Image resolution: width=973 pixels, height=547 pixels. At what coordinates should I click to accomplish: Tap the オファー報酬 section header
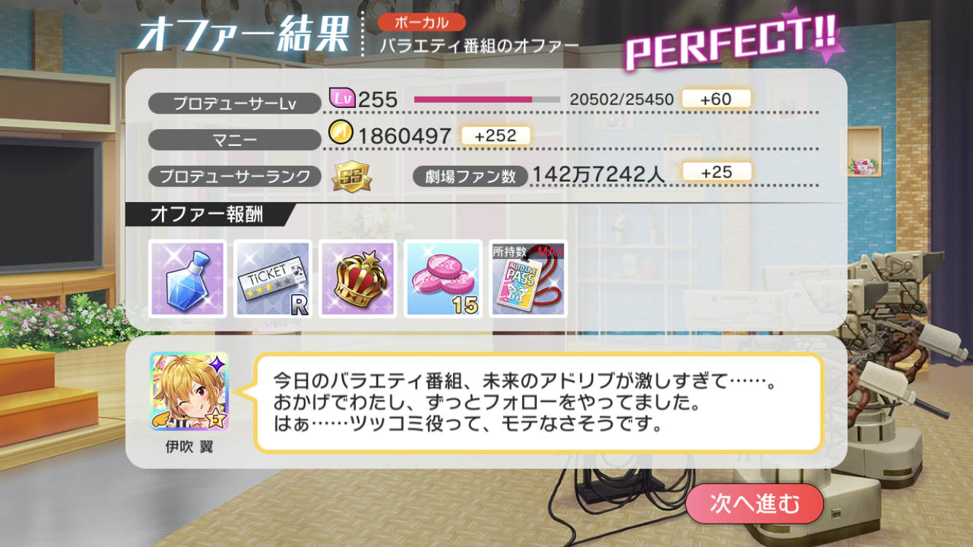[209, 214]
